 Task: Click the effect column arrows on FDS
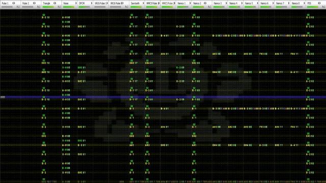point(319,3)
